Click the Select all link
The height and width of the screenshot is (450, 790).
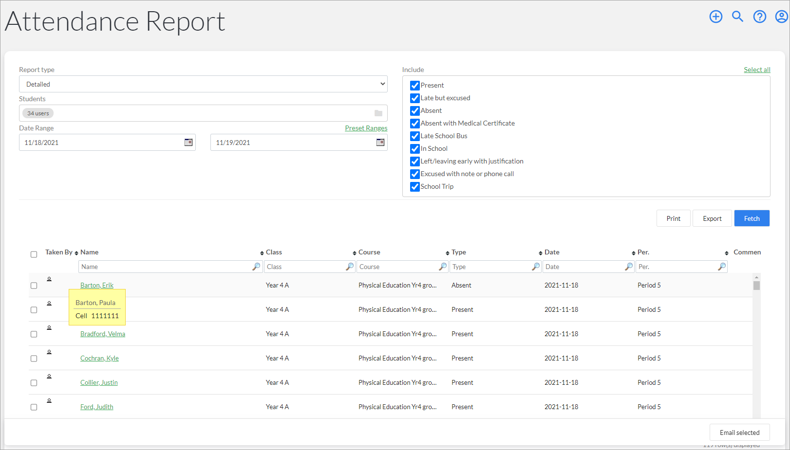pyautogui.click(x=757, y=70)
